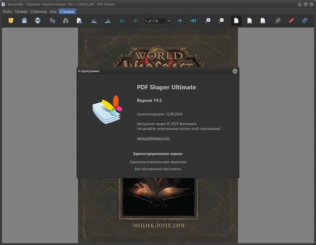The height and width of the screenshot is (245, 316).
Task: Click the copy pages icon in the toolbar
Action: [53, 21]
